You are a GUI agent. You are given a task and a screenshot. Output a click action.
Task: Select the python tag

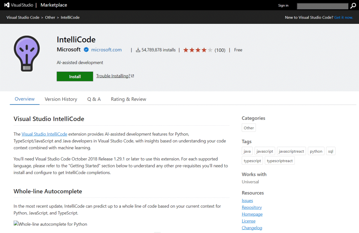316,151
